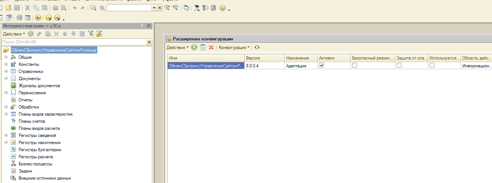The height and width of the screenshot is (183, 492).
Task: Open the Конфигурация dropdown menu
Action: point(234,48)
